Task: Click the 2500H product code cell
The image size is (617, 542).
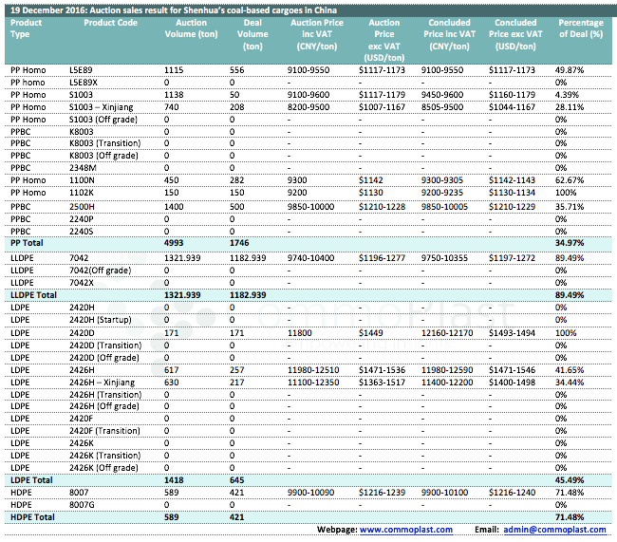Action: coord(83,206)
